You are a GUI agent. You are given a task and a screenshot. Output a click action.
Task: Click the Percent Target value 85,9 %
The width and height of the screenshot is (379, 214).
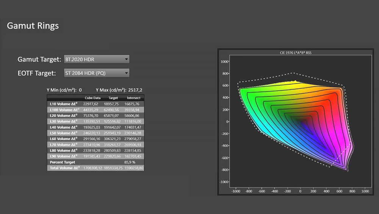tap(130, 162)
